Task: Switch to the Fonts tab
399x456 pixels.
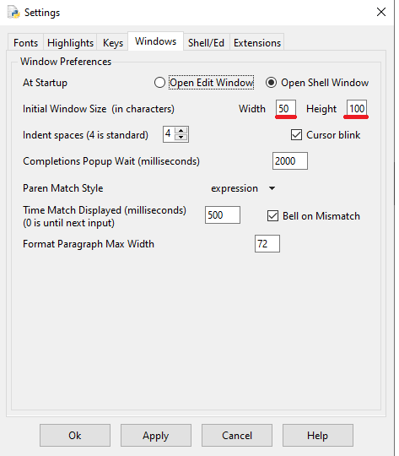Action: (25, 43)
